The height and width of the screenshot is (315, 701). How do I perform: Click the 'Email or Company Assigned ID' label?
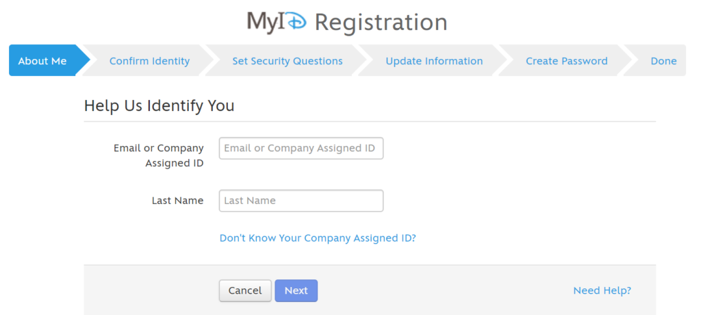159,155
